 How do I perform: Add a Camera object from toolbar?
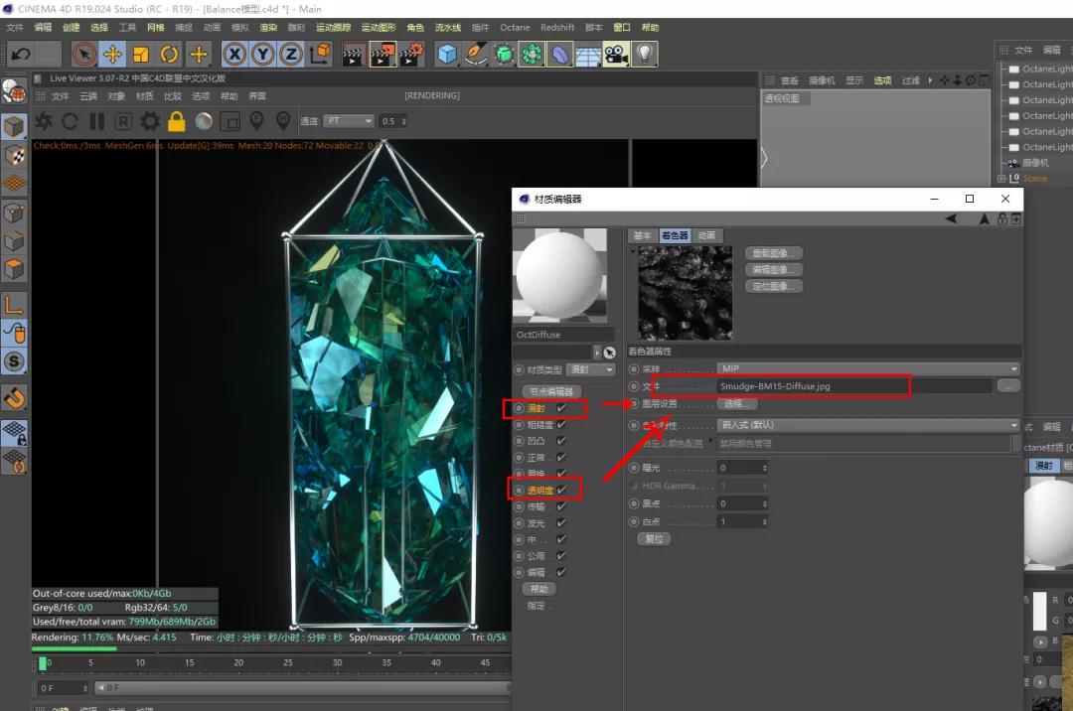pyautogui.click(x=617, y=54)
